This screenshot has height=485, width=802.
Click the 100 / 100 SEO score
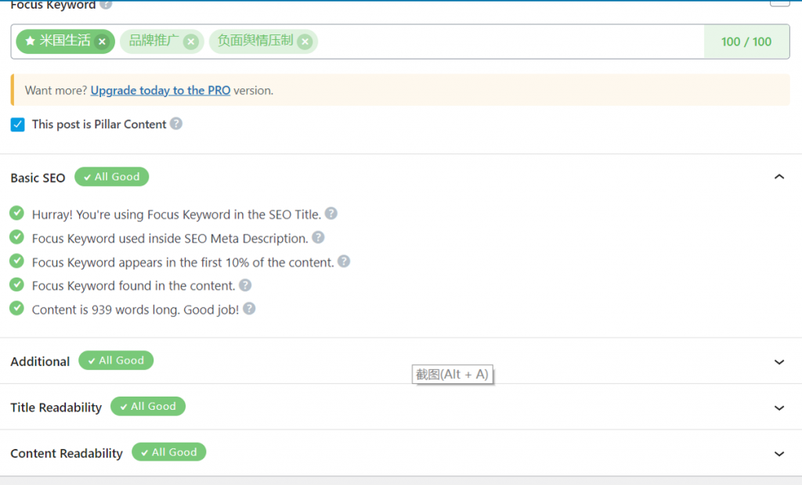(746, 41)
